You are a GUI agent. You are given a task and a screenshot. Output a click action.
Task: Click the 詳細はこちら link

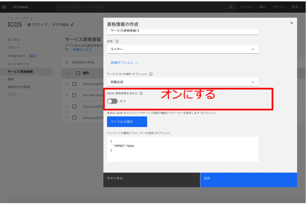click(82, 50)
